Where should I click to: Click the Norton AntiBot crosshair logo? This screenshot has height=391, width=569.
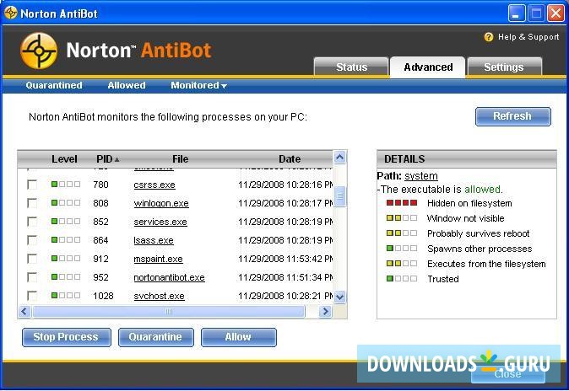click(39, 51)
